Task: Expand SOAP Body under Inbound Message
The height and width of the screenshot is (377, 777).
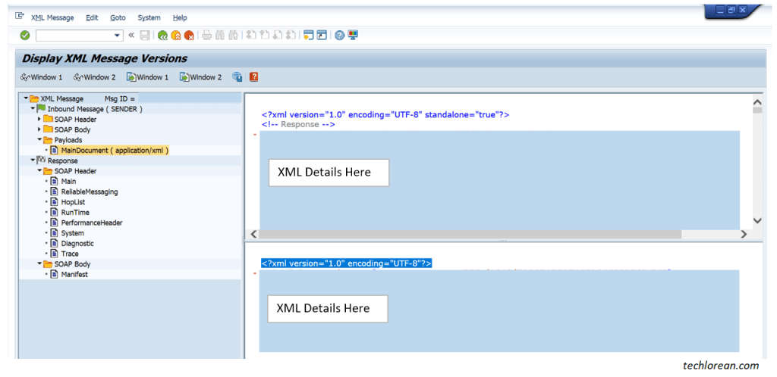Action: [x=39, y=129]
